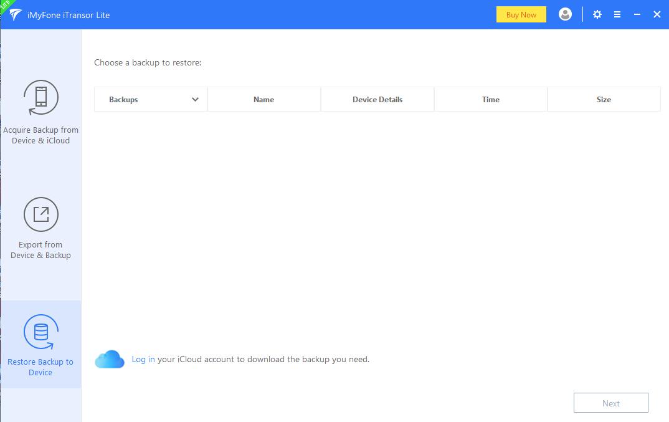This screenshot has height=422, width=669.
Task: Click the Buy Now button
Action: pos(521,14)
